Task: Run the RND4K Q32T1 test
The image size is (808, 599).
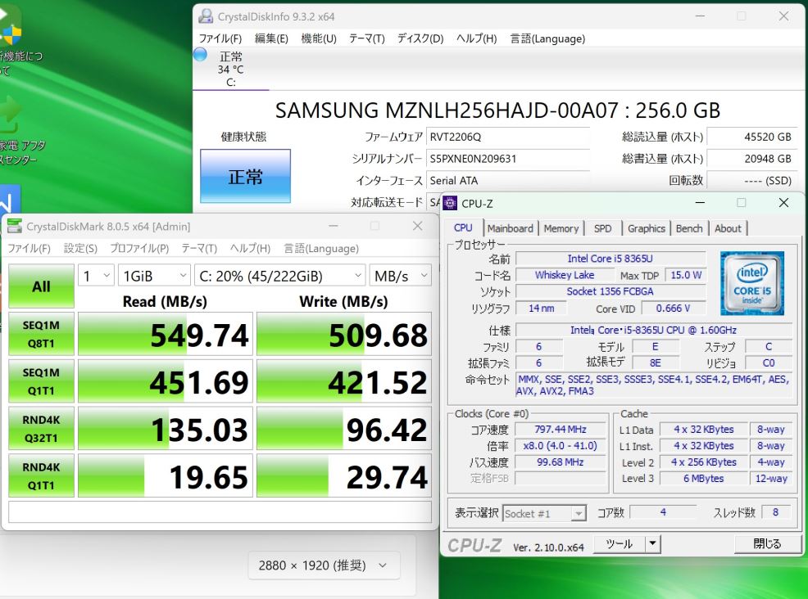Action: (41, 429)
